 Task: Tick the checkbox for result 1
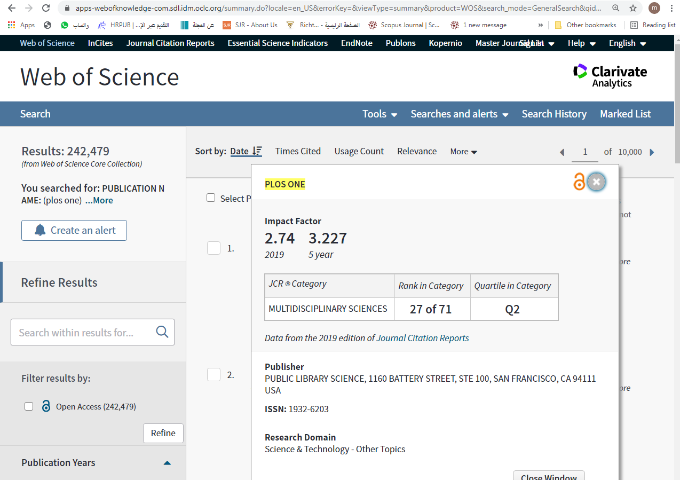[x=214, y=248]
